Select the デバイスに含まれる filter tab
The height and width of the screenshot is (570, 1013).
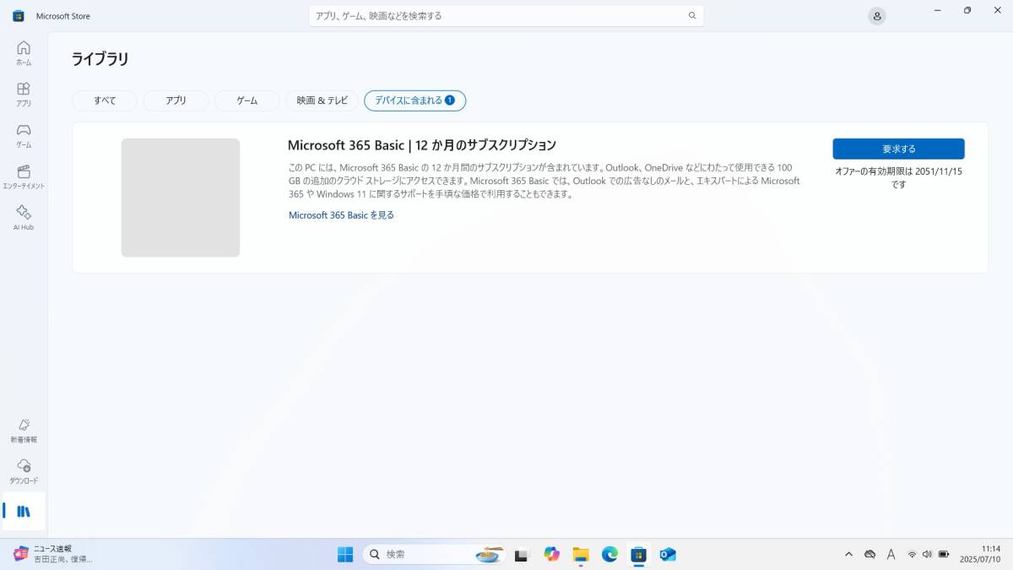[x=414, y=100]
